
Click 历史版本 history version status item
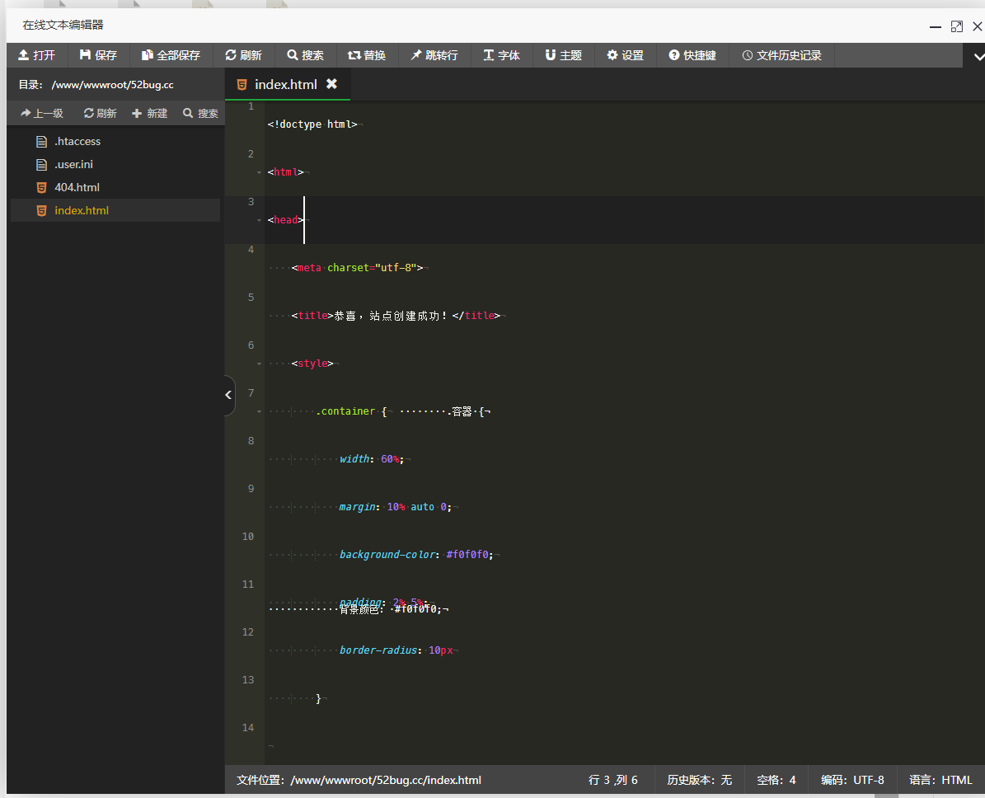699,780
